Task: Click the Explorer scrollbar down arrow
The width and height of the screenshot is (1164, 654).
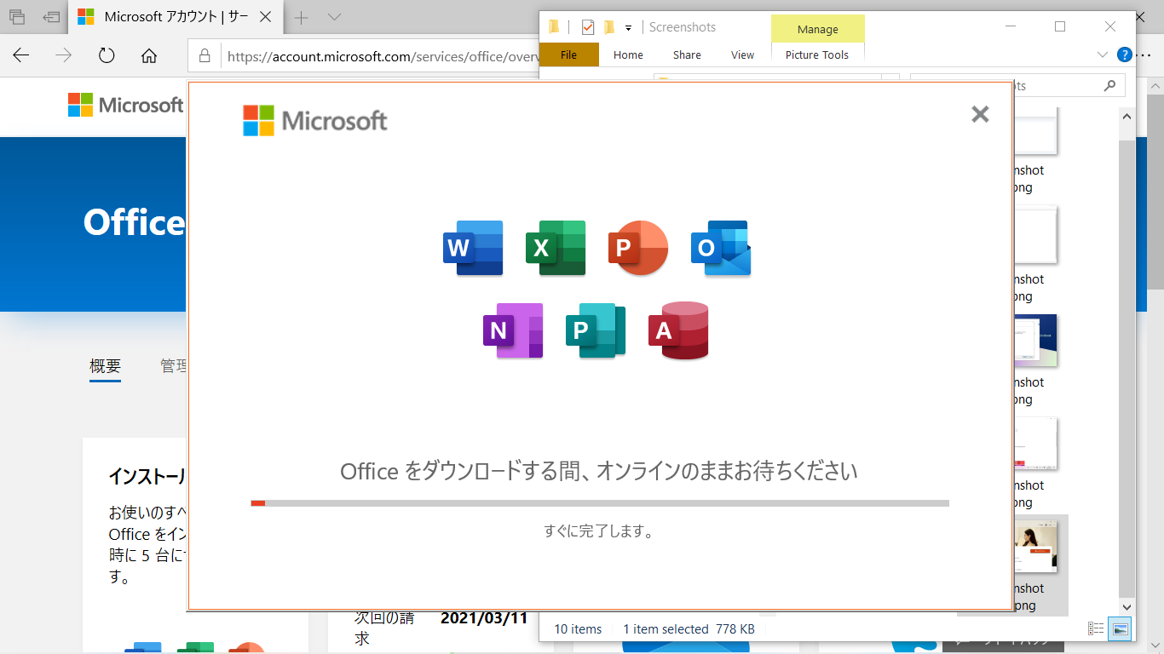Action: click(x=1127, y=605)
